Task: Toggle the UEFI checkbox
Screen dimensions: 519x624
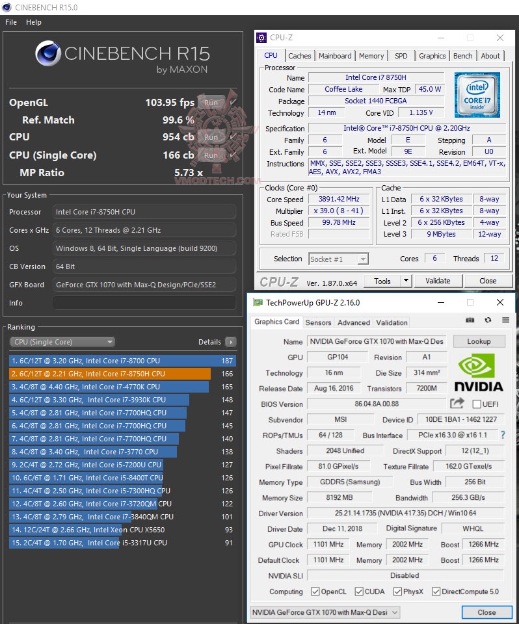Action: [476, 404]
